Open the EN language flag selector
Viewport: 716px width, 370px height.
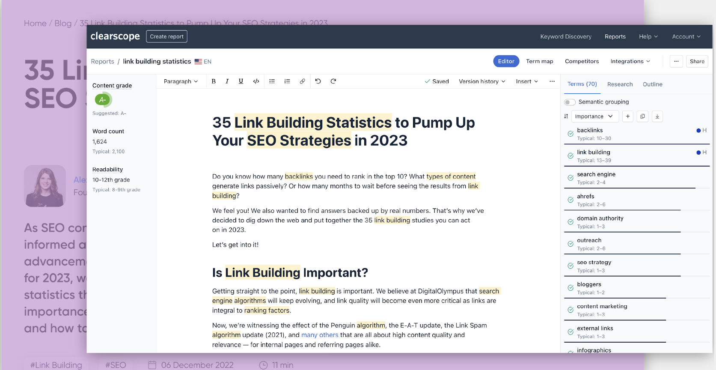coord(203,62)
